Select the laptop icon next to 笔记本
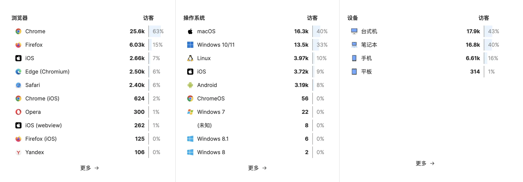Viewport: 523px width, 182px height. click(354, 45)
